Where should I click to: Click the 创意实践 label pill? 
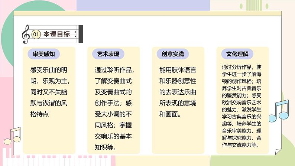173,54
